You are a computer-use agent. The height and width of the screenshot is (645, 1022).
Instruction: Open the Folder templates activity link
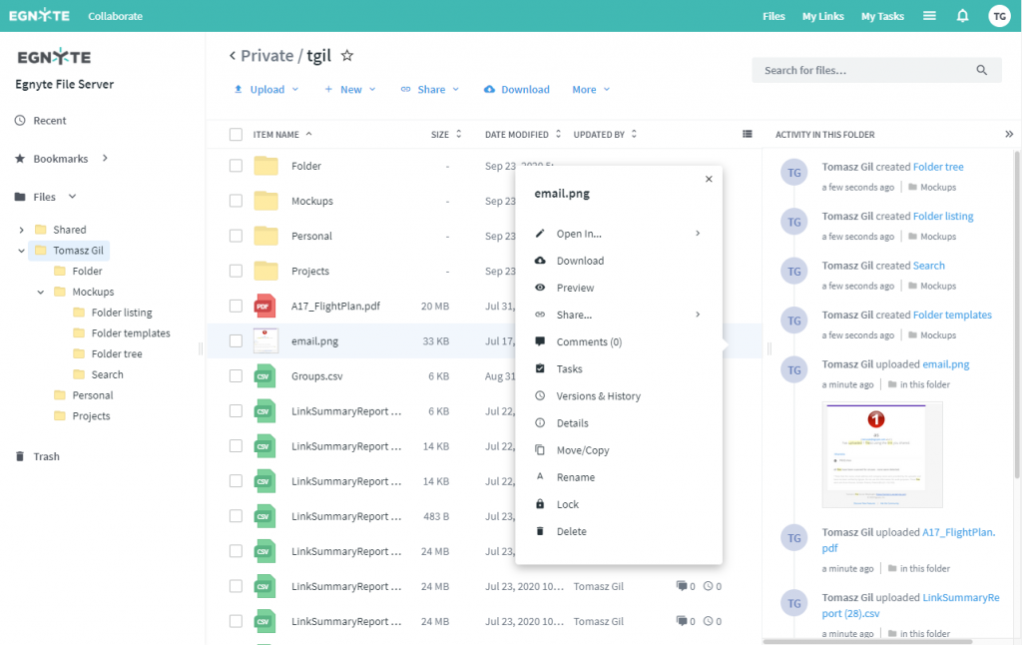point(952,315)
